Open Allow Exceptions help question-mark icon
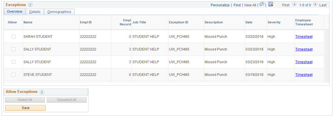333x116 pixels. 42,92
